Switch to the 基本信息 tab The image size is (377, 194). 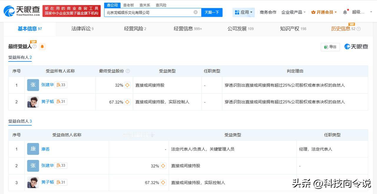tap(30, 29)
